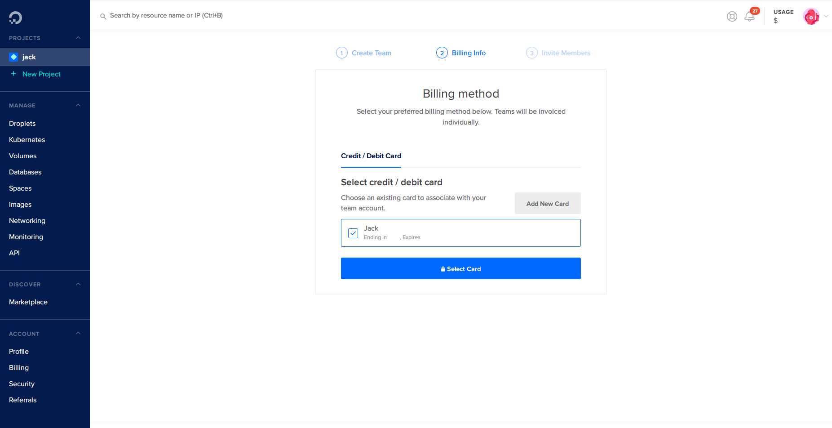
Task: Open Marketplace under Discover
Action: 28,302
